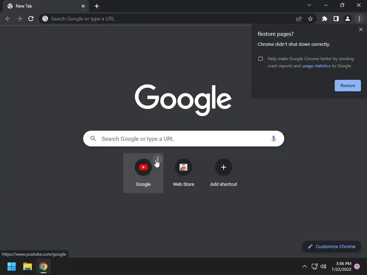This screenshot has height=275, width=367.
Task: Click the Restore button
Action: (x=348, y=86)
